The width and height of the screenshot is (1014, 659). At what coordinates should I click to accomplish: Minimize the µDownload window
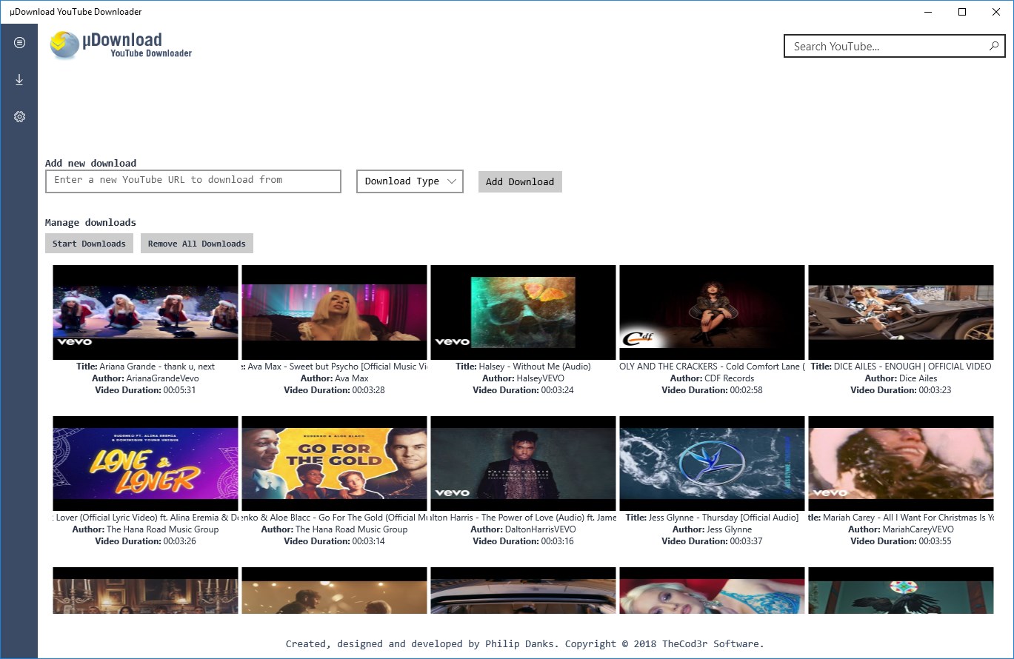click(x=928, y=12)
